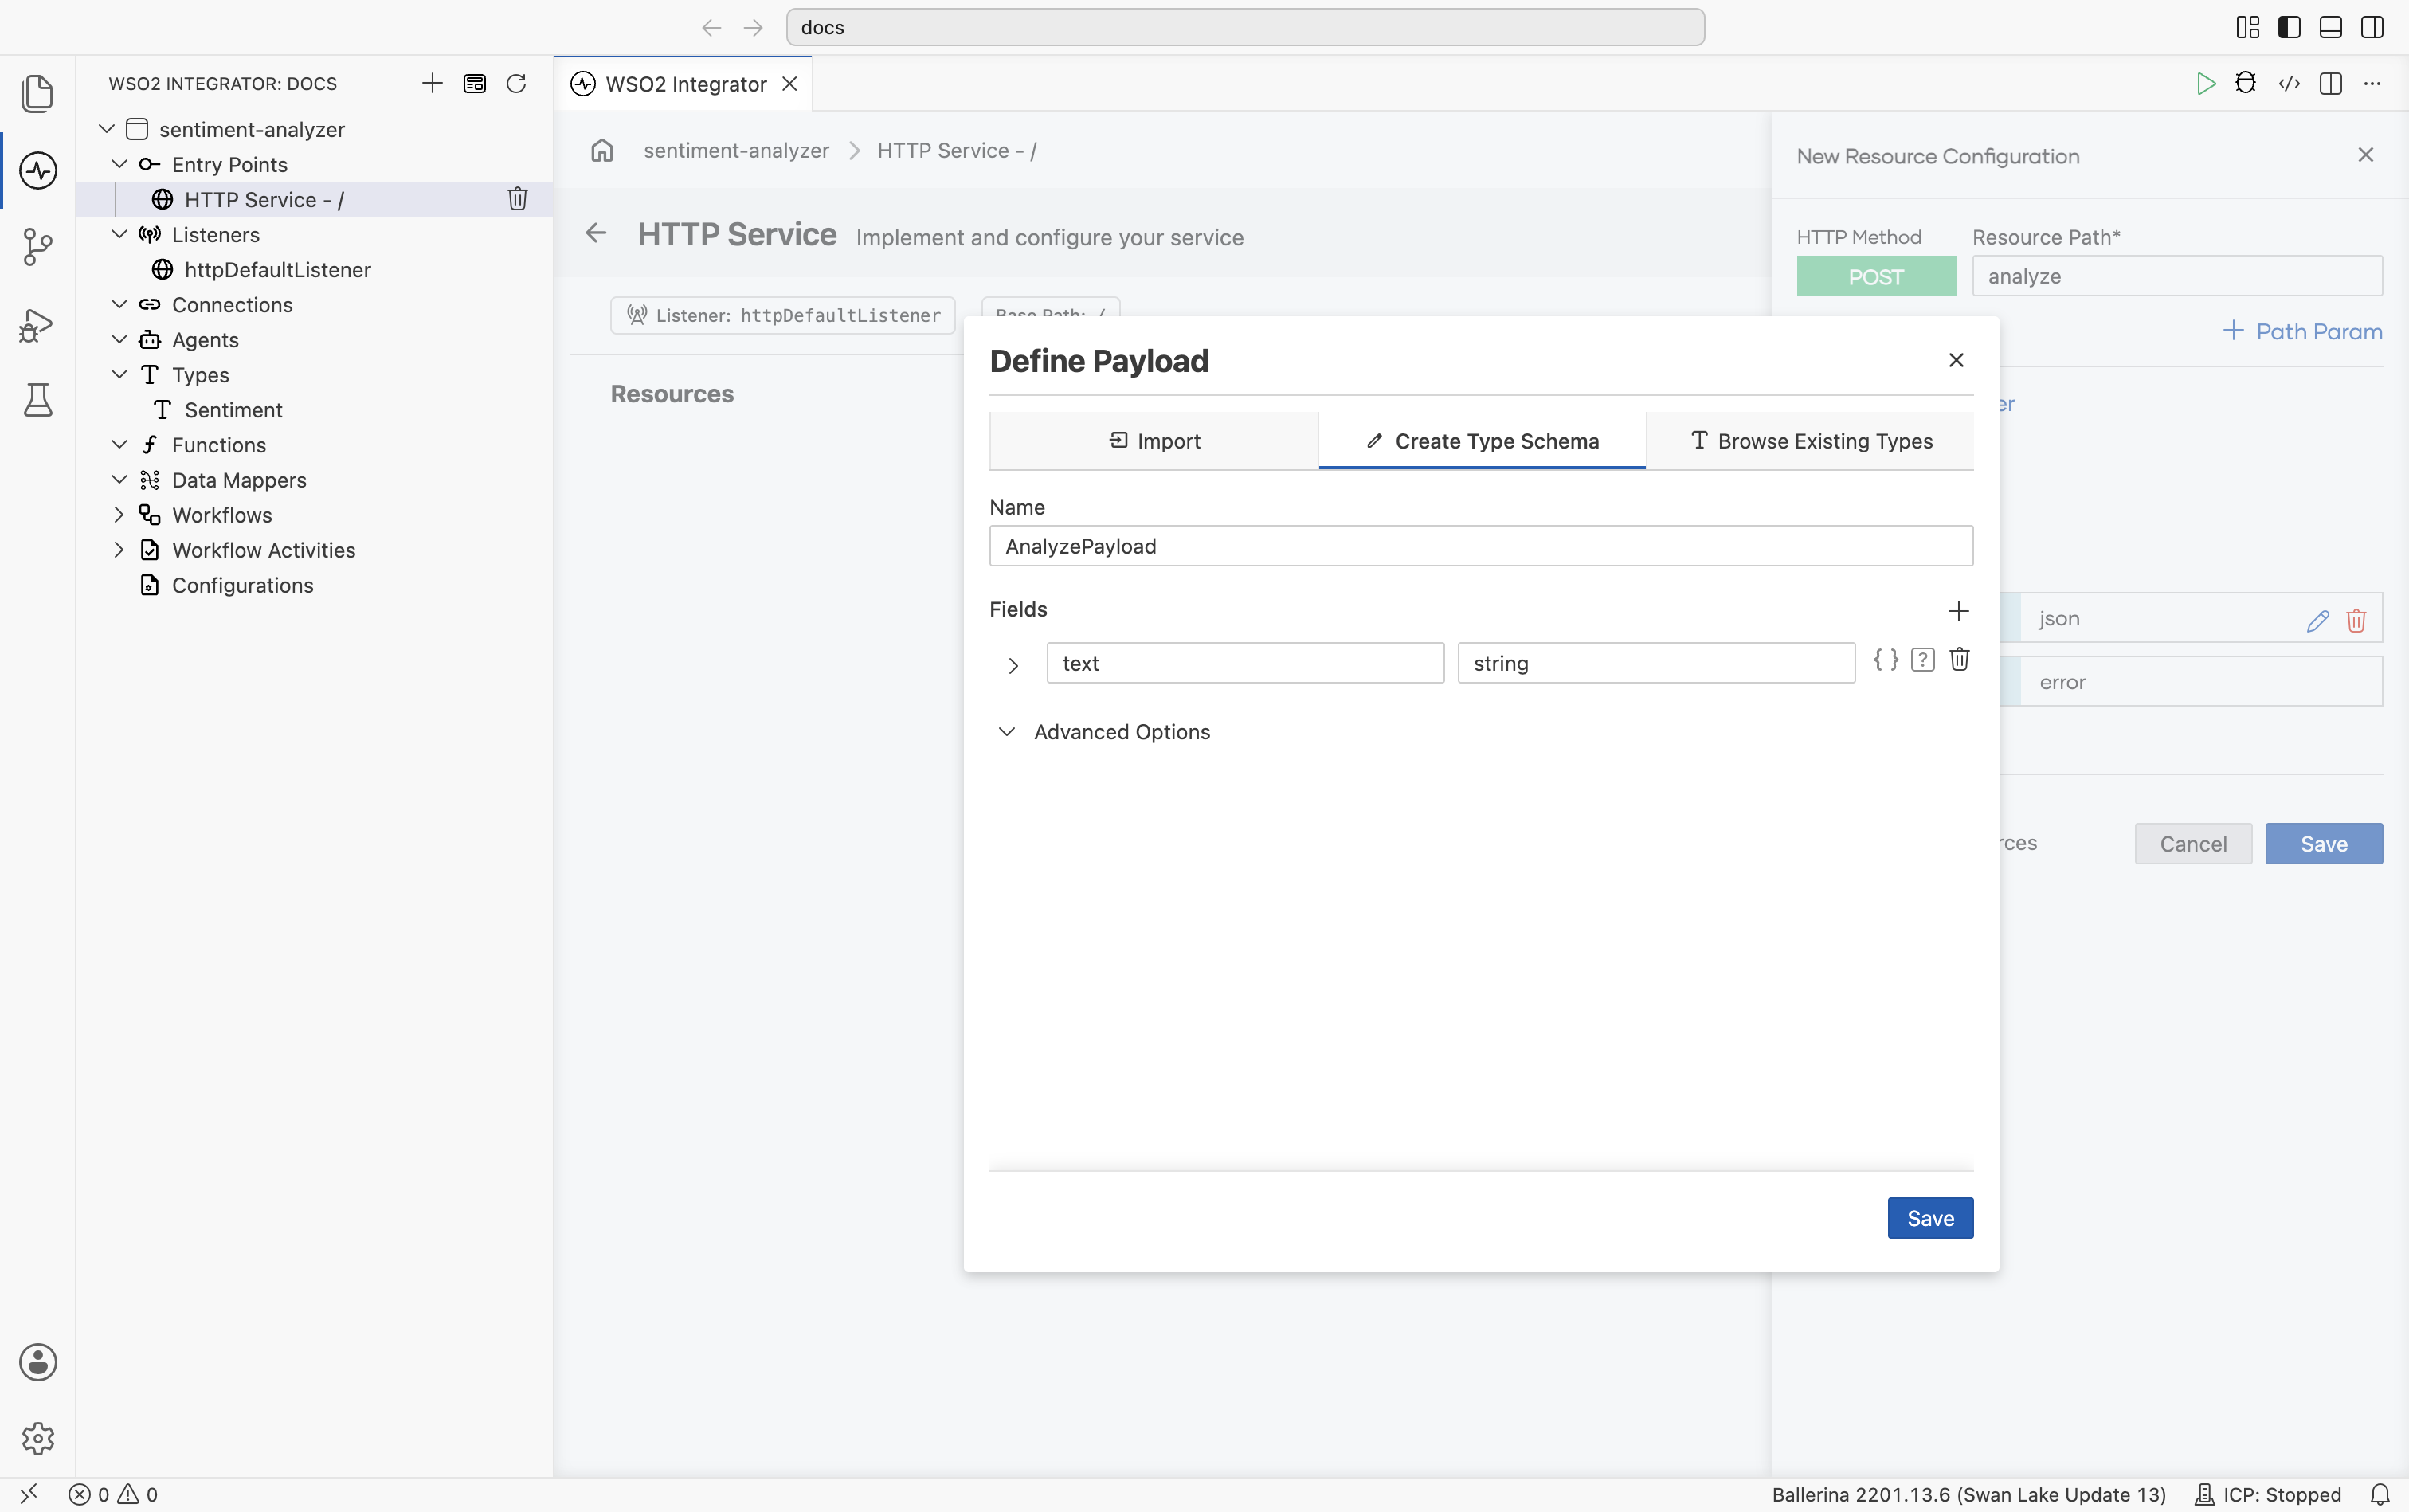Click the string type input
Viewport: 2409px width, 1512px height.
click(x=1656, y=663)
